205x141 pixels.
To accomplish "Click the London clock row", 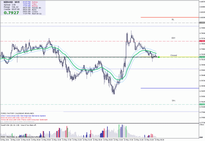I will pyautogui.click(x=30, y=12).
